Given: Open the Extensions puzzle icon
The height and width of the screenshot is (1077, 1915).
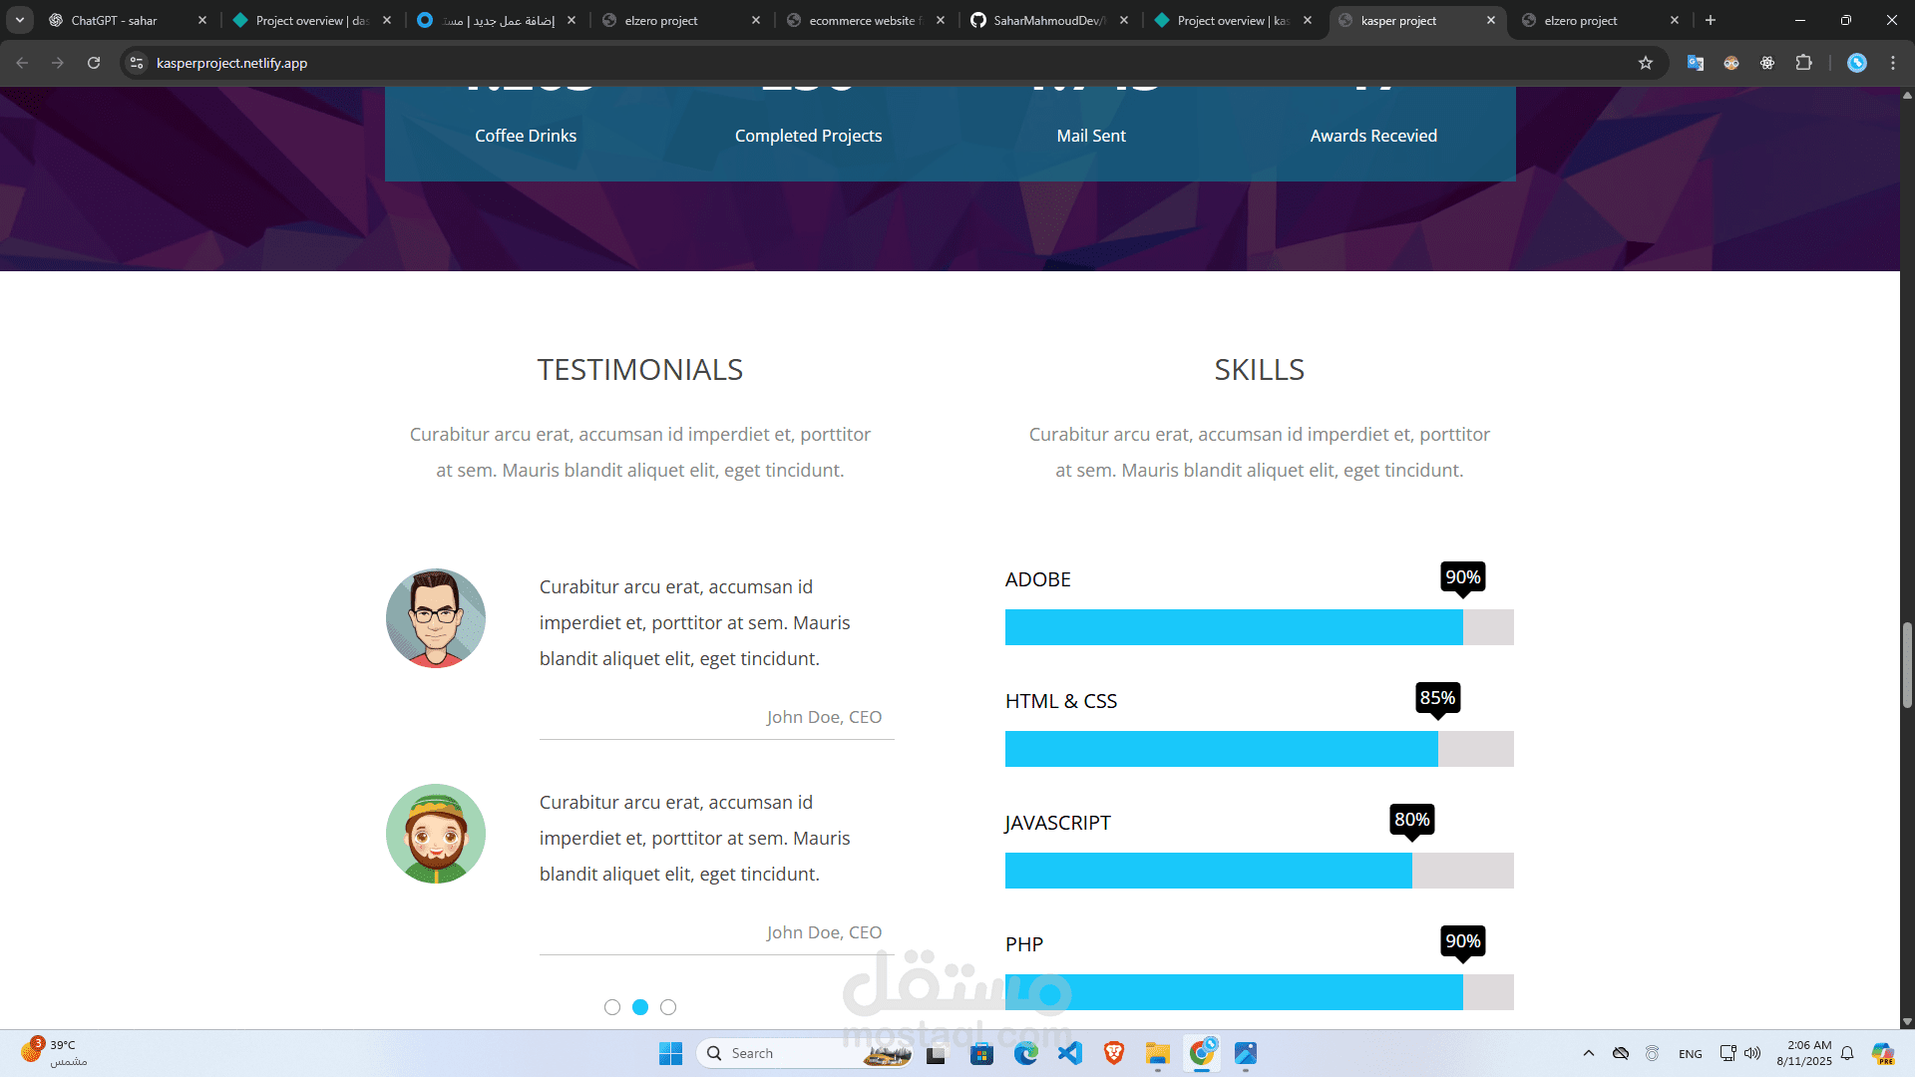Looking at the screenshot, I should tap(1803, 63).
